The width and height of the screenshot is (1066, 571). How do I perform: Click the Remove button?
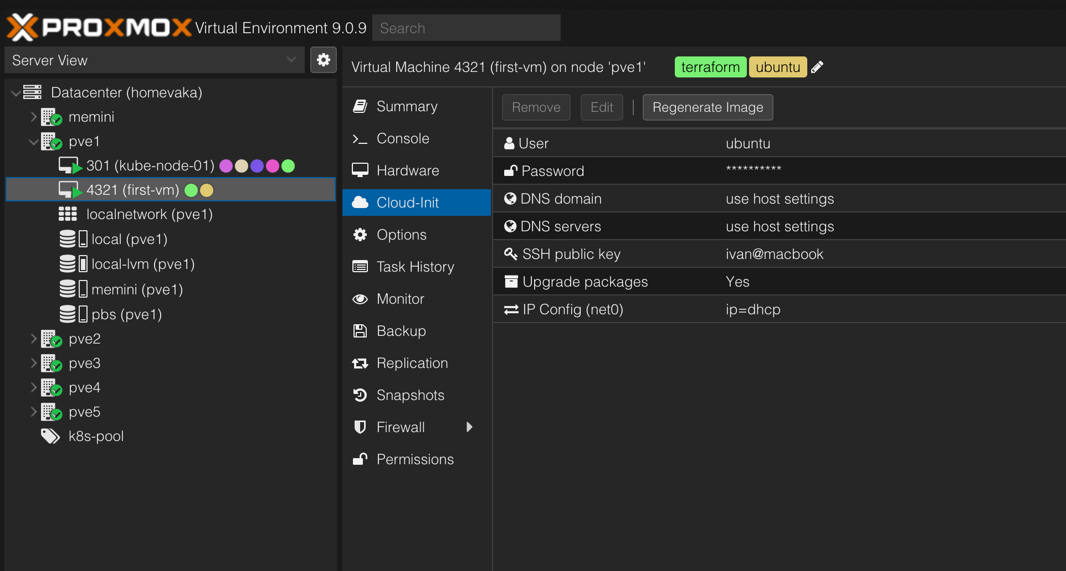pyautogui.click(x=536, y=107)
